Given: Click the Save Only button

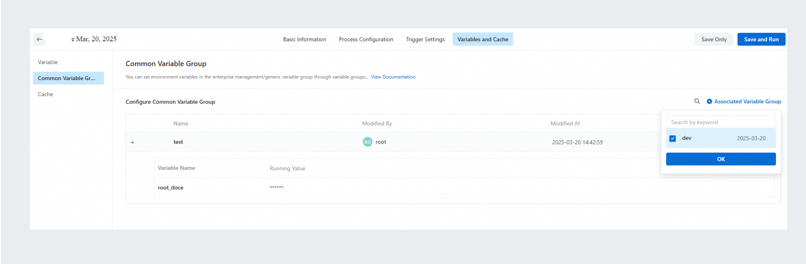Looking at the screenshot, I should pyautogui.click(x=714, y=39).
